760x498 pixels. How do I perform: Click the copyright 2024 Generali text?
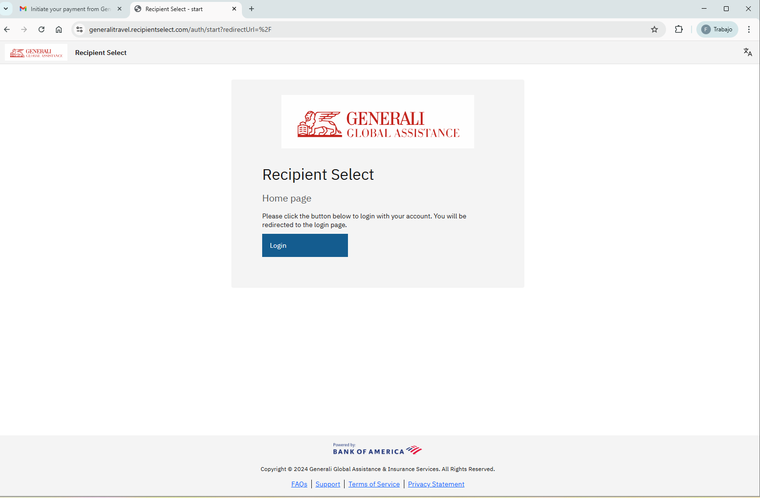[x=378, y=469]
